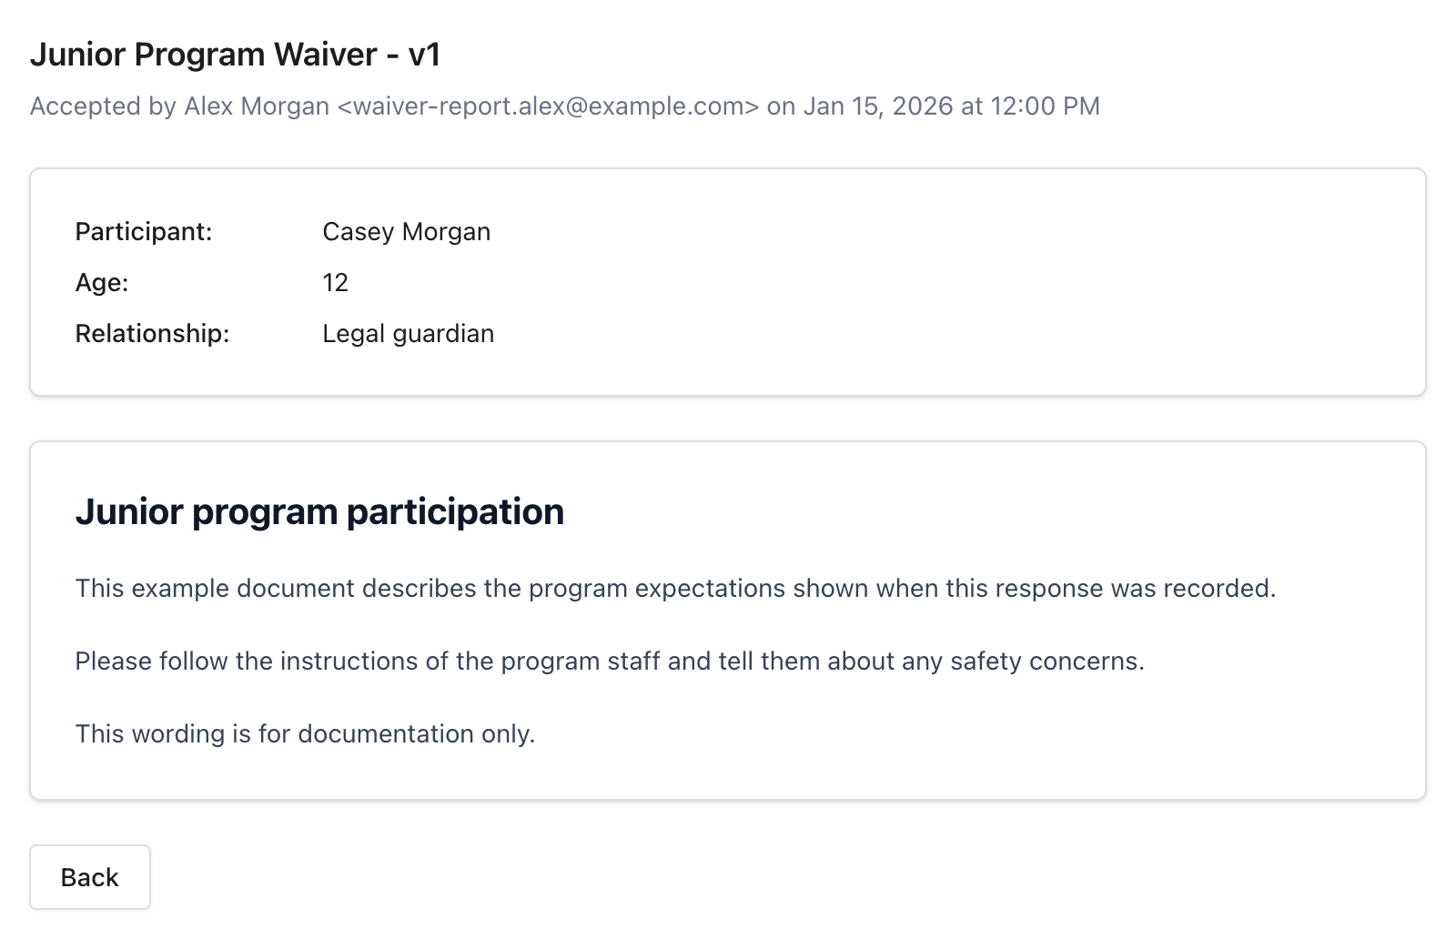Click the v1 version text in title
The height and width of the screenshot is (939, 1456).
[425, 55]
